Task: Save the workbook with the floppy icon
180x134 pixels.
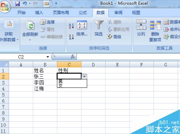Action: [x=18, y=4]
